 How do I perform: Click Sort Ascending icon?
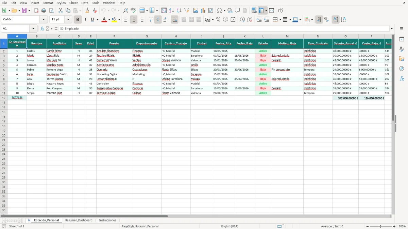click(x=172, y=11)
